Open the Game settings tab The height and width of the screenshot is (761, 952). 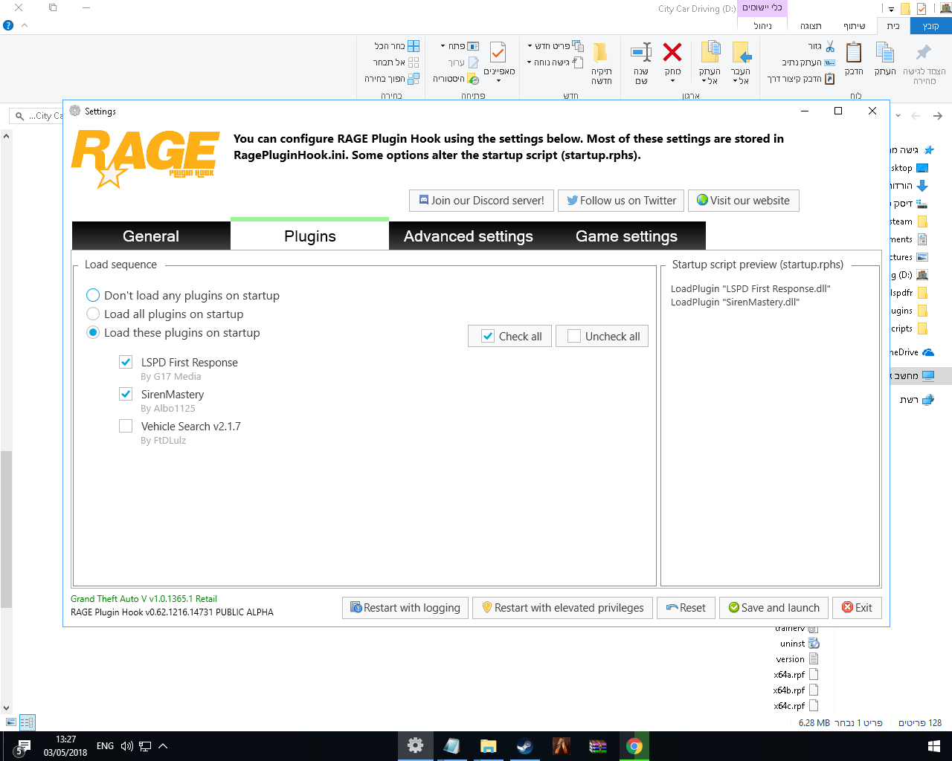tap(626, 236)
